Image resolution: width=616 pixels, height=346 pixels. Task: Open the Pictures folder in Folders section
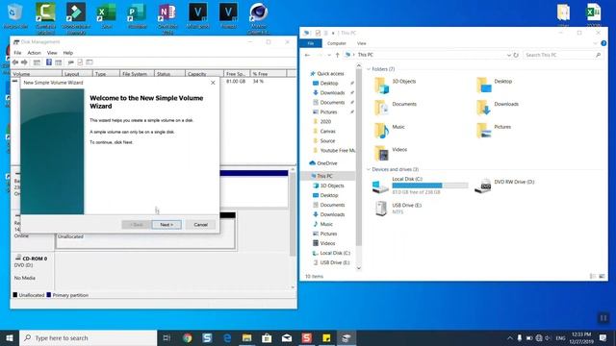(x=494, y=130)
